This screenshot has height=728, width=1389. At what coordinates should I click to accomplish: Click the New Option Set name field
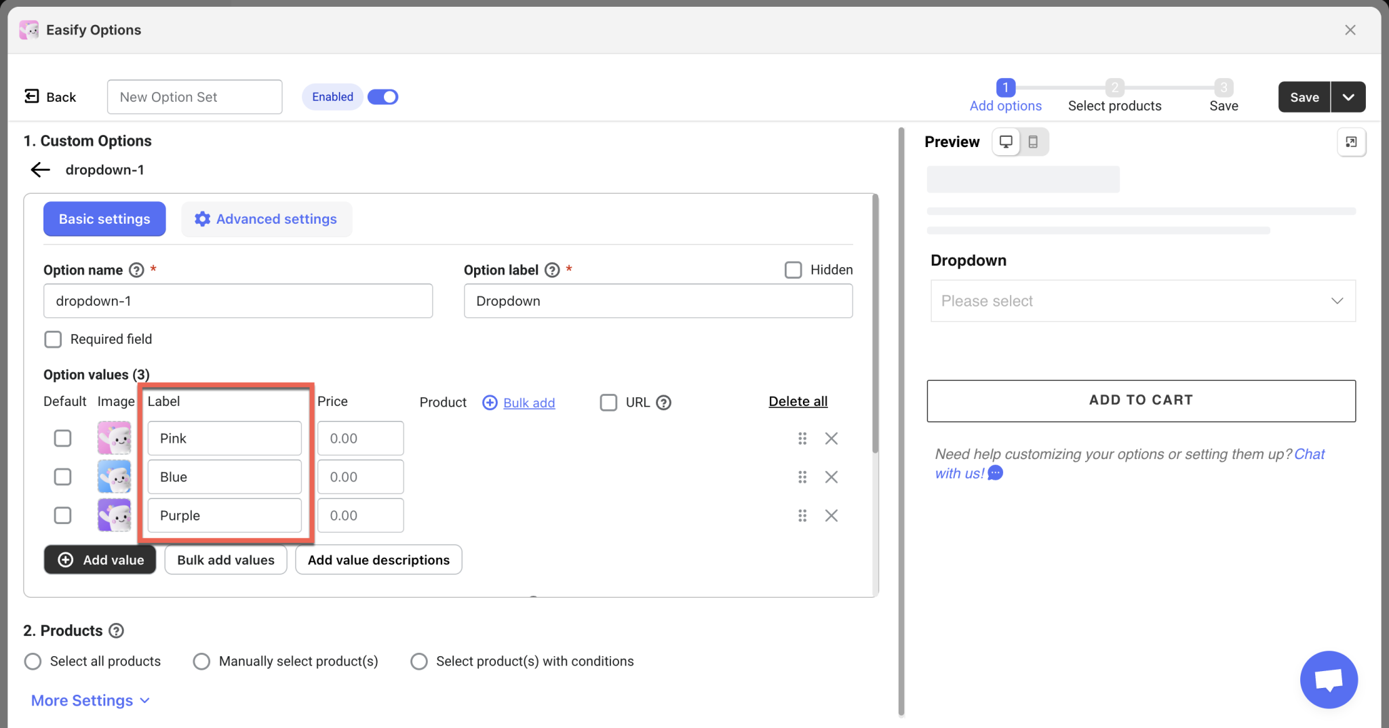click(x=195, y=97)
